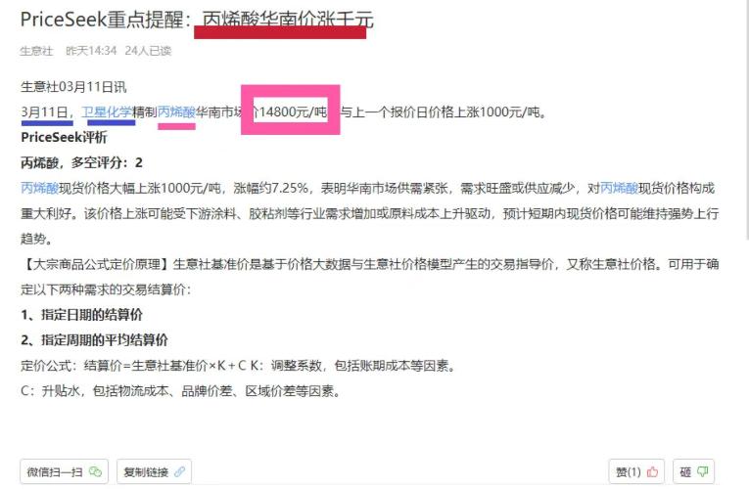This screenshot has height=489, width=749.
Task: Click the 昨天14:34 timestamp
Action: [91, 51]
